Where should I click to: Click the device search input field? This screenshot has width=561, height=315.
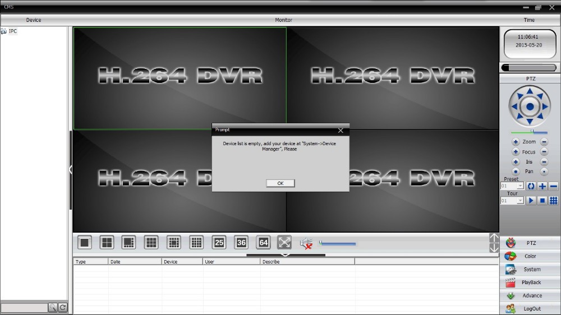pyautogui.click(x=24, y=308)
